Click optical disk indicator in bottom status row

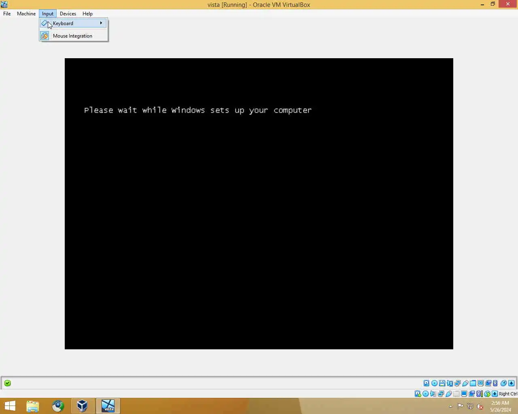[x=425, y=393]
